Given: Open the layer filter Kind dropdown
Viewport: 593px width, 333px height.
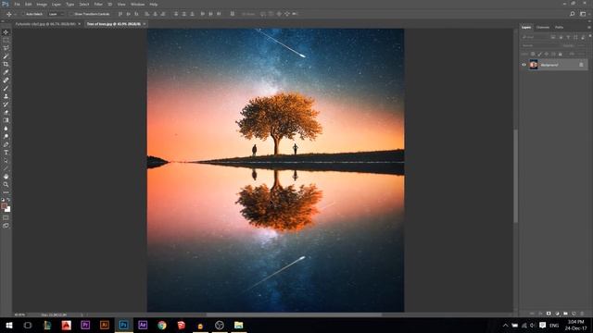Looking at the screenshot, I should pos(535,37).
